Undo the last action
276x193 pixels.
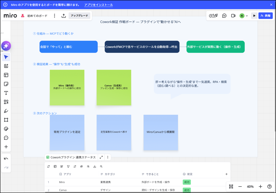pyautogui.click(x=6, y=159)
